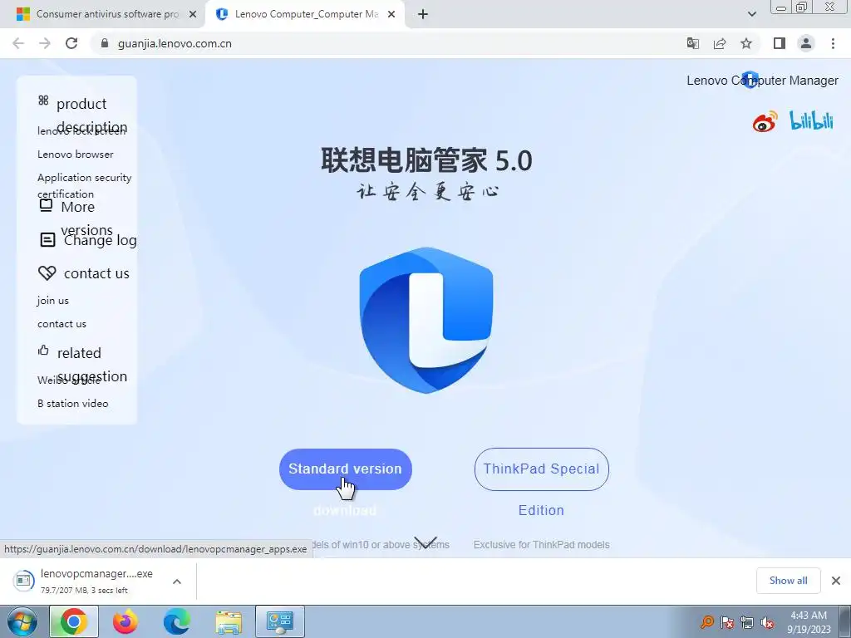Click the More versions monitor icon
This screenshot has width=851, height=638.
[x=47, y=205]
